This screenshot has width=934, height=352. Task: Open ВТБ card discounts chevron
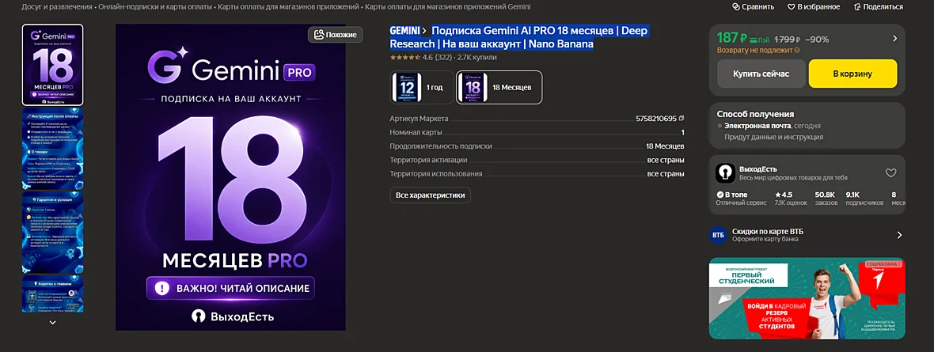[x=899, y=235]
